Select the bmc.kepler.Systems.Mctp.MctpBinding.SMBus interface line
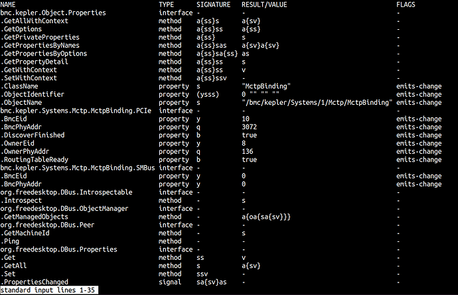The image size is (458, 295). point(77,168)
